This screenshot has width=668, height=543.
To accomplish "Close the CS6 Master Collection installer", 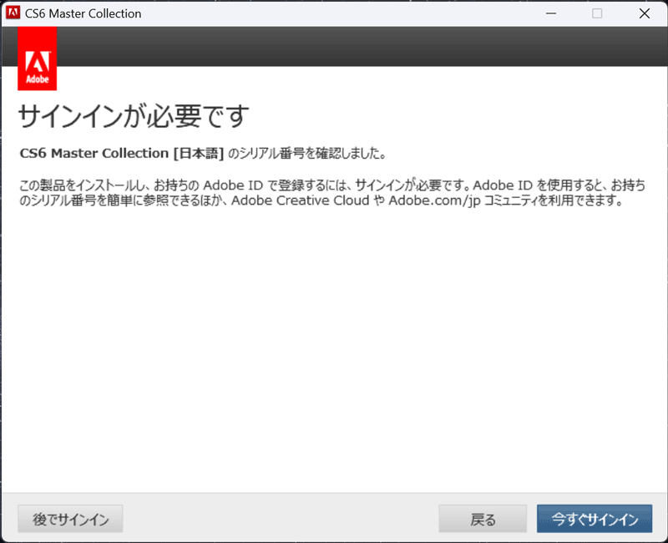I will (x=645, y=13).
